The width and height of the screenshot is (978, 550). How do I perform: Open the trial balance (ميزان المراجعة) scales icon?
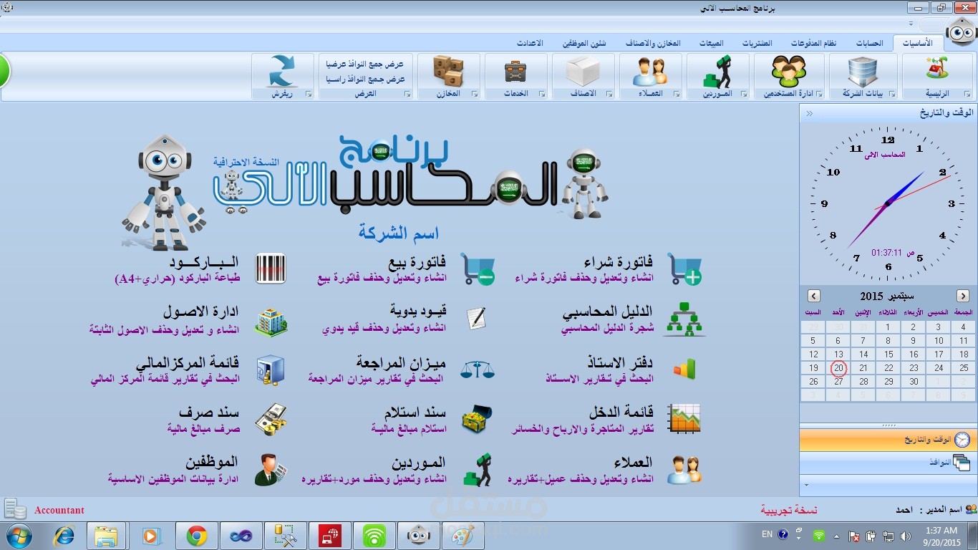coord(477,367)
